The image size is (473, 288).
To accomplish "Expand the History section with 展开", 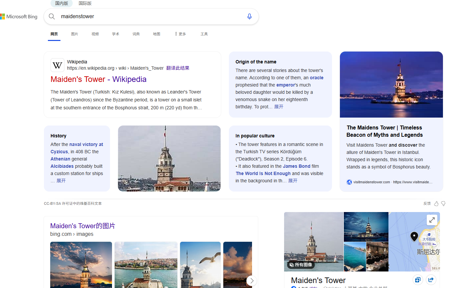I will click(61, 181).
